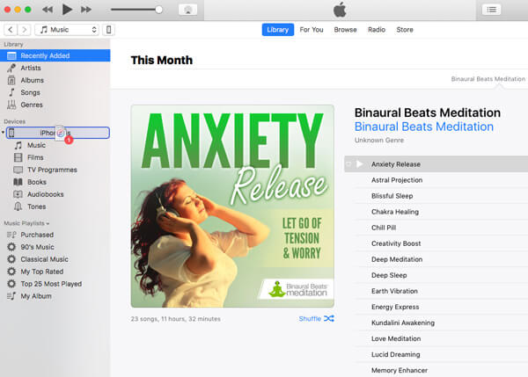
Task: Click the iPhone device icon in toolbar
Action: point(109,30)
